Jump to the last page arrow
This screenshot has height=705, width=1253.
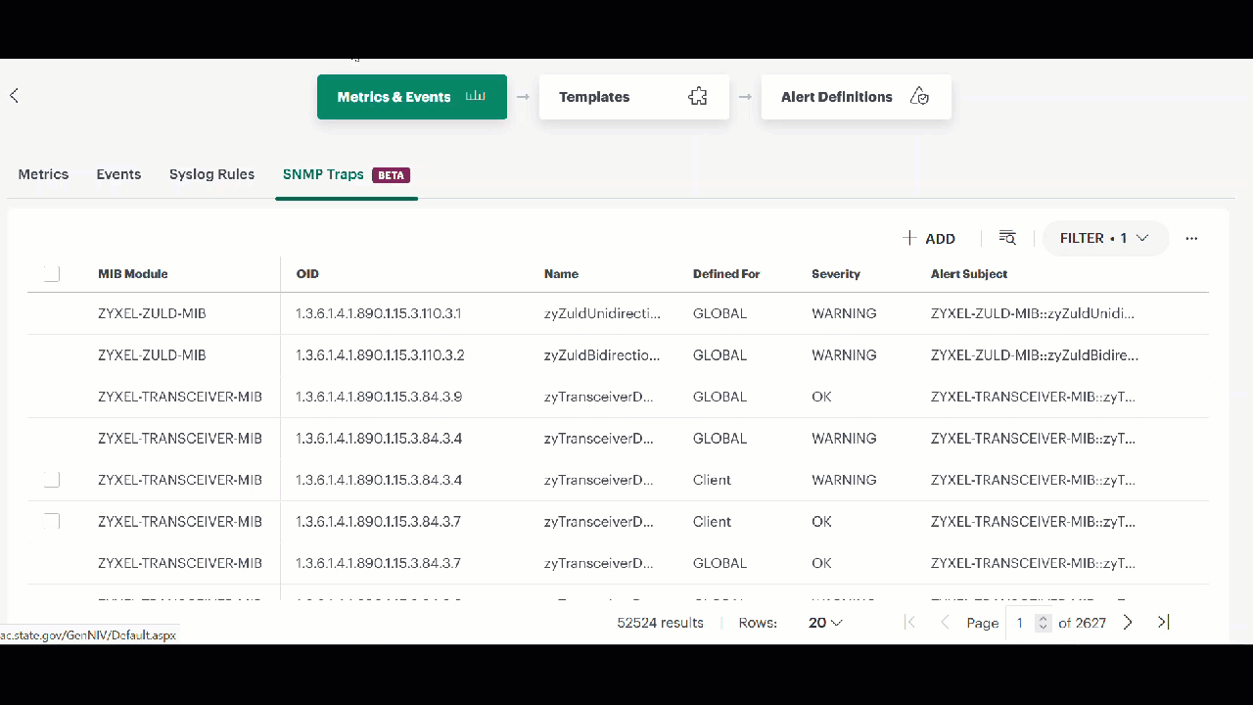coord(1163,623)
